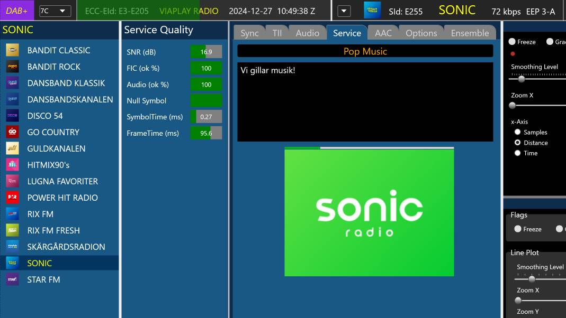
Task: Open the 7C channel dropdown
Action: pyautogui.click(x=55, y=11)
